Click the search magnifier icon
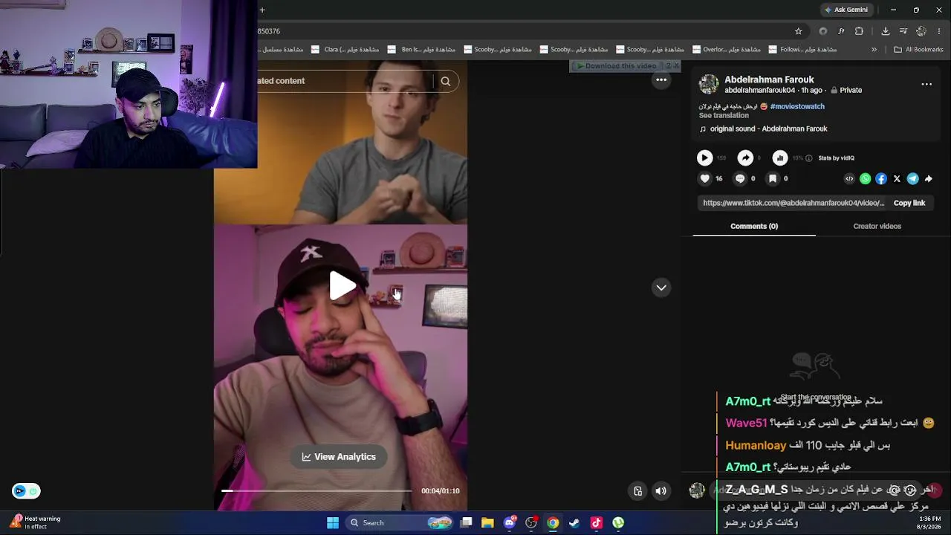 point(446,81)
